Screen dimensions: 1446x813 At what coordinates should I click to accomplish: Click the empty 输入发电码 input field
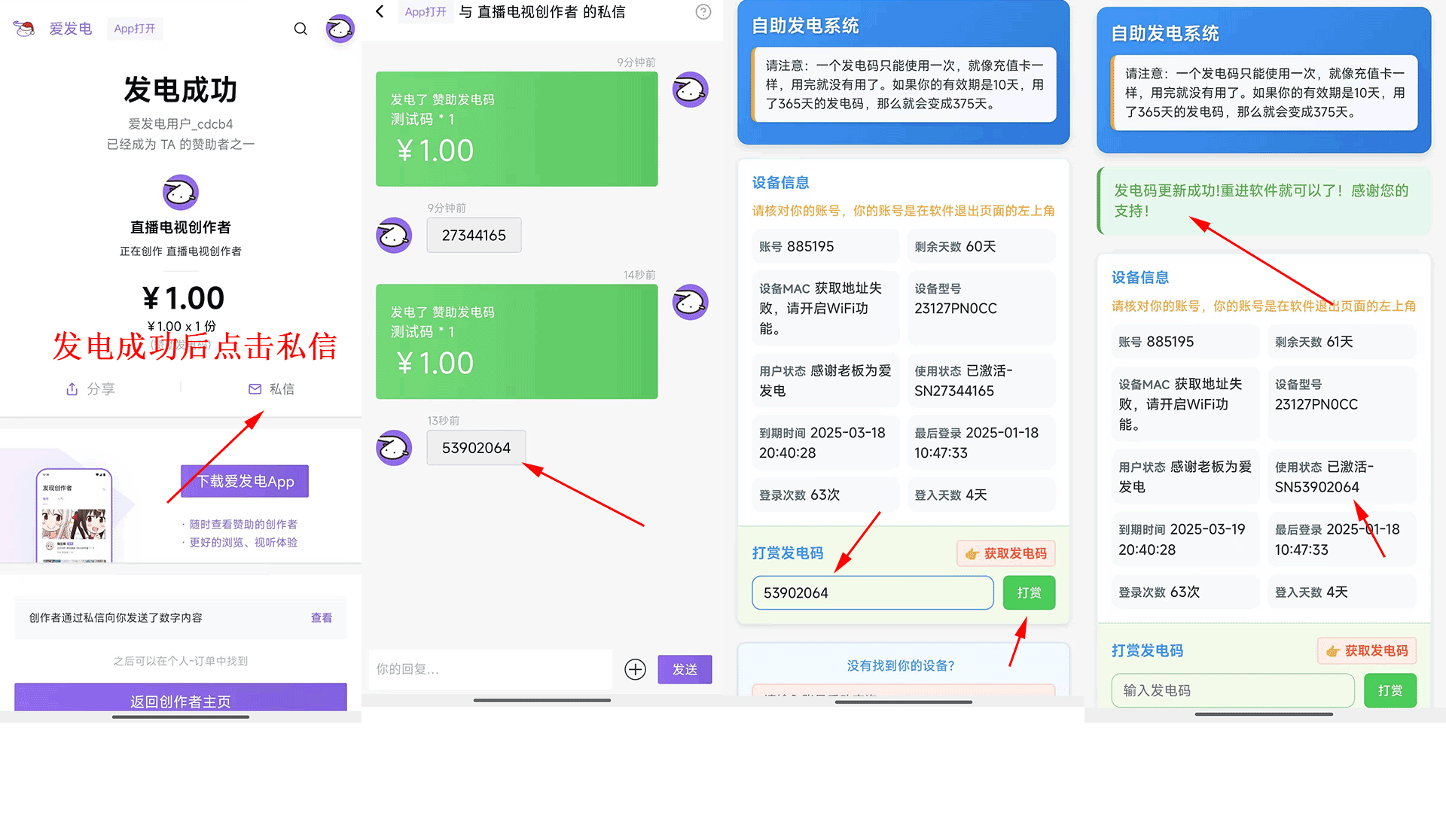1232,690
